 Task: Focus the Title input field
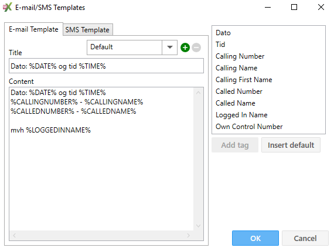tap(106, 66)
